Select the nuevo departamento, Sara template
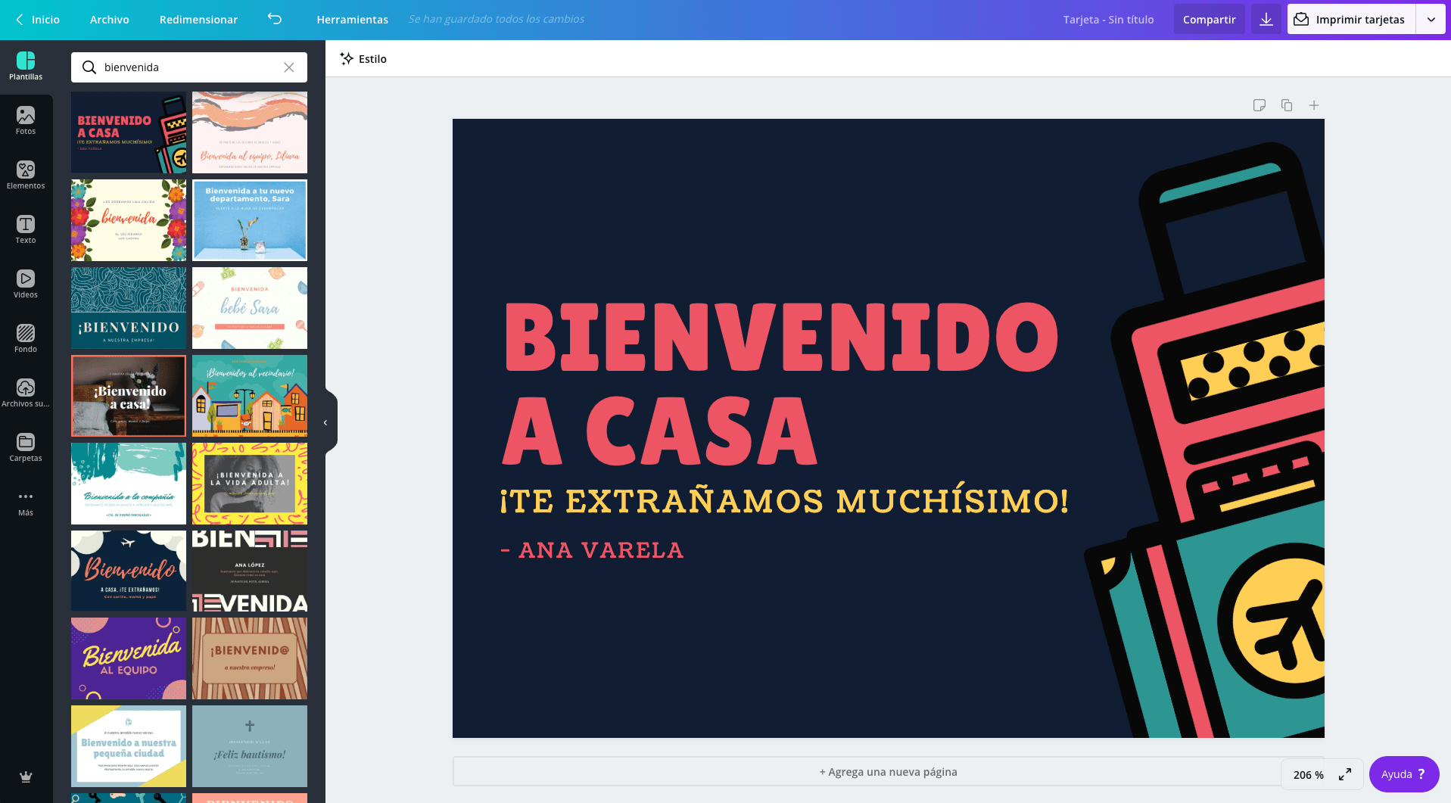 250,220
